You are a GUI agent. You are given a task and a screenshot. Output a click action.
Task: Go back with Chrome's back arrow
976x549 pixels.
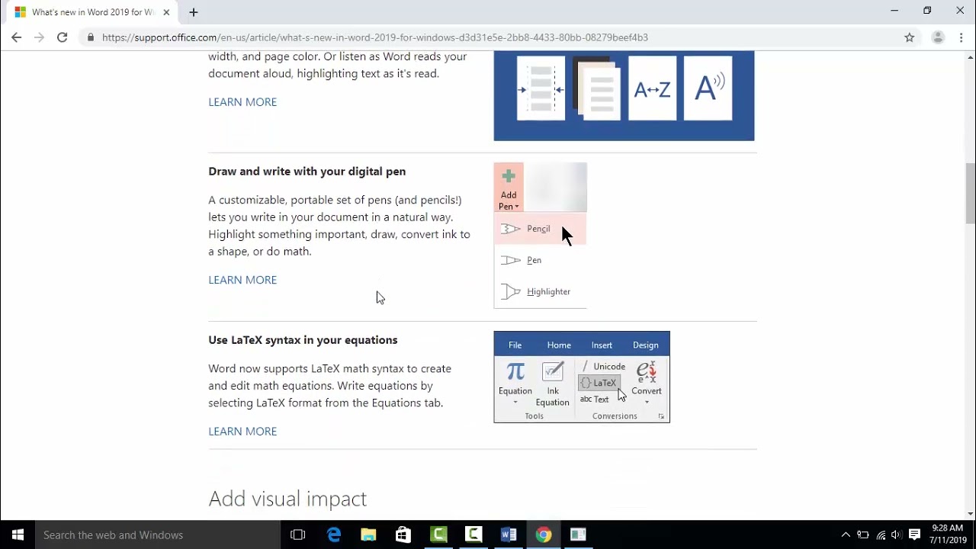[x=16, y=37]
